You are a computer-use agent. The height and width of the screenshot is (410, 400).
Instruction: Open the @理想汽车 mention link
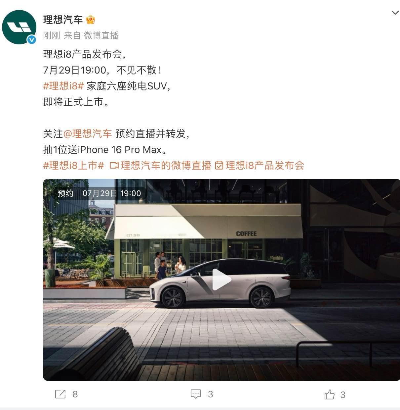pos(87,134)
